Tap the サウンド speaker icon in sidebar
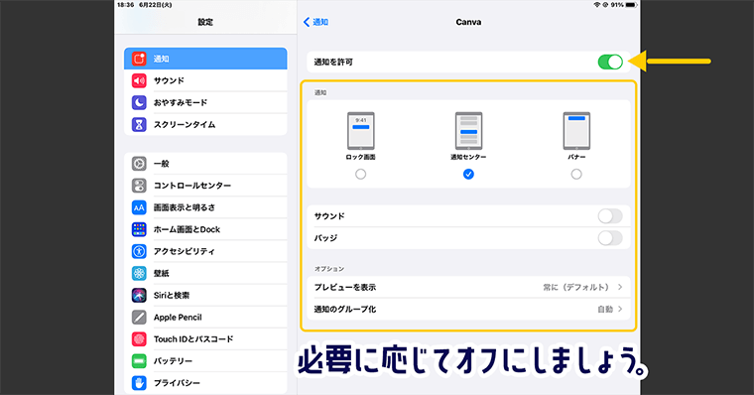 [139, 80]
